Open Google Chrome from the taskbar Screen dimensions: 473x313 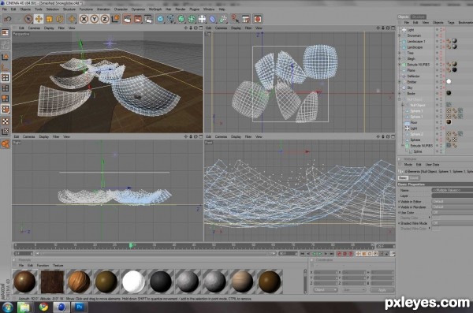click(x=43, y=307)
